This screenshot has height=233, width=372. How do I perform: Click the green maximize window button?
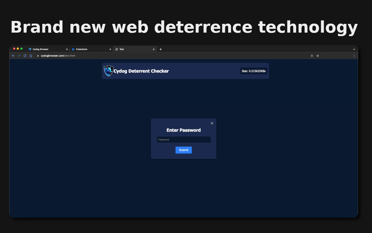pos(22,49)
